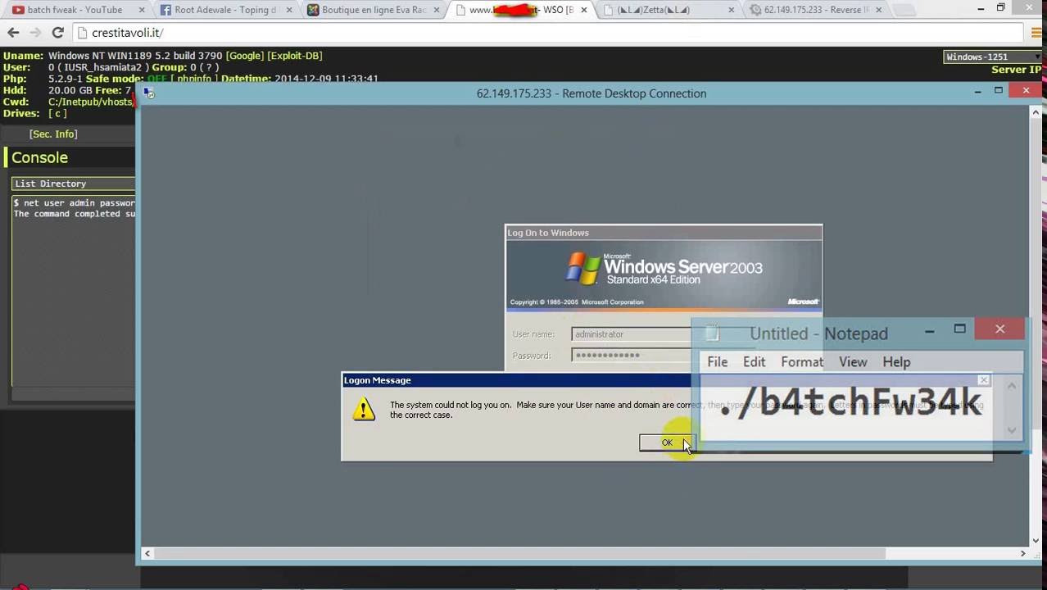Screen dimensions: 1047x590
Task: Close the WSO browser tab
Action: tap(584, 10)
